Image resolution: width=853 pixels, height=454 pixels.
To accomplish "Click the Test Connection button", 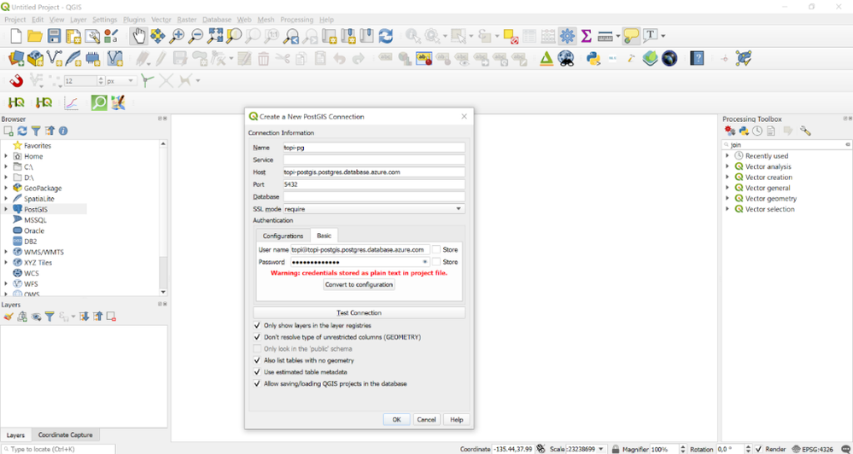I will pyautogui.click(x=359, y=312).
